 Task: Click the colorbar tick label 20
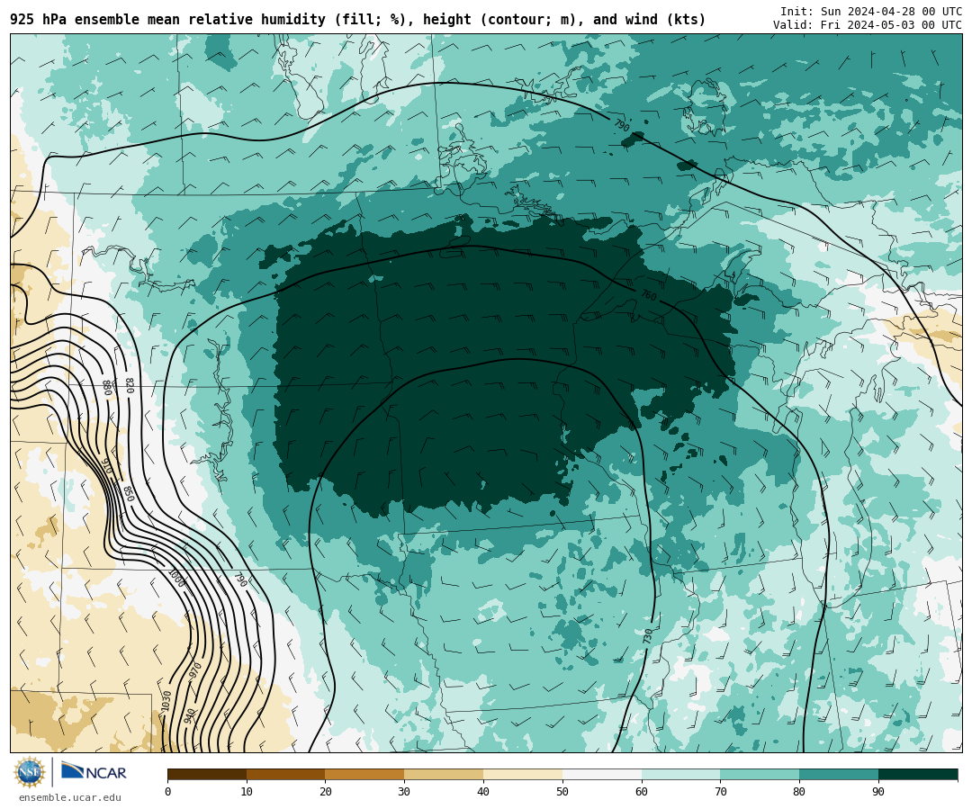pos(326,792)
